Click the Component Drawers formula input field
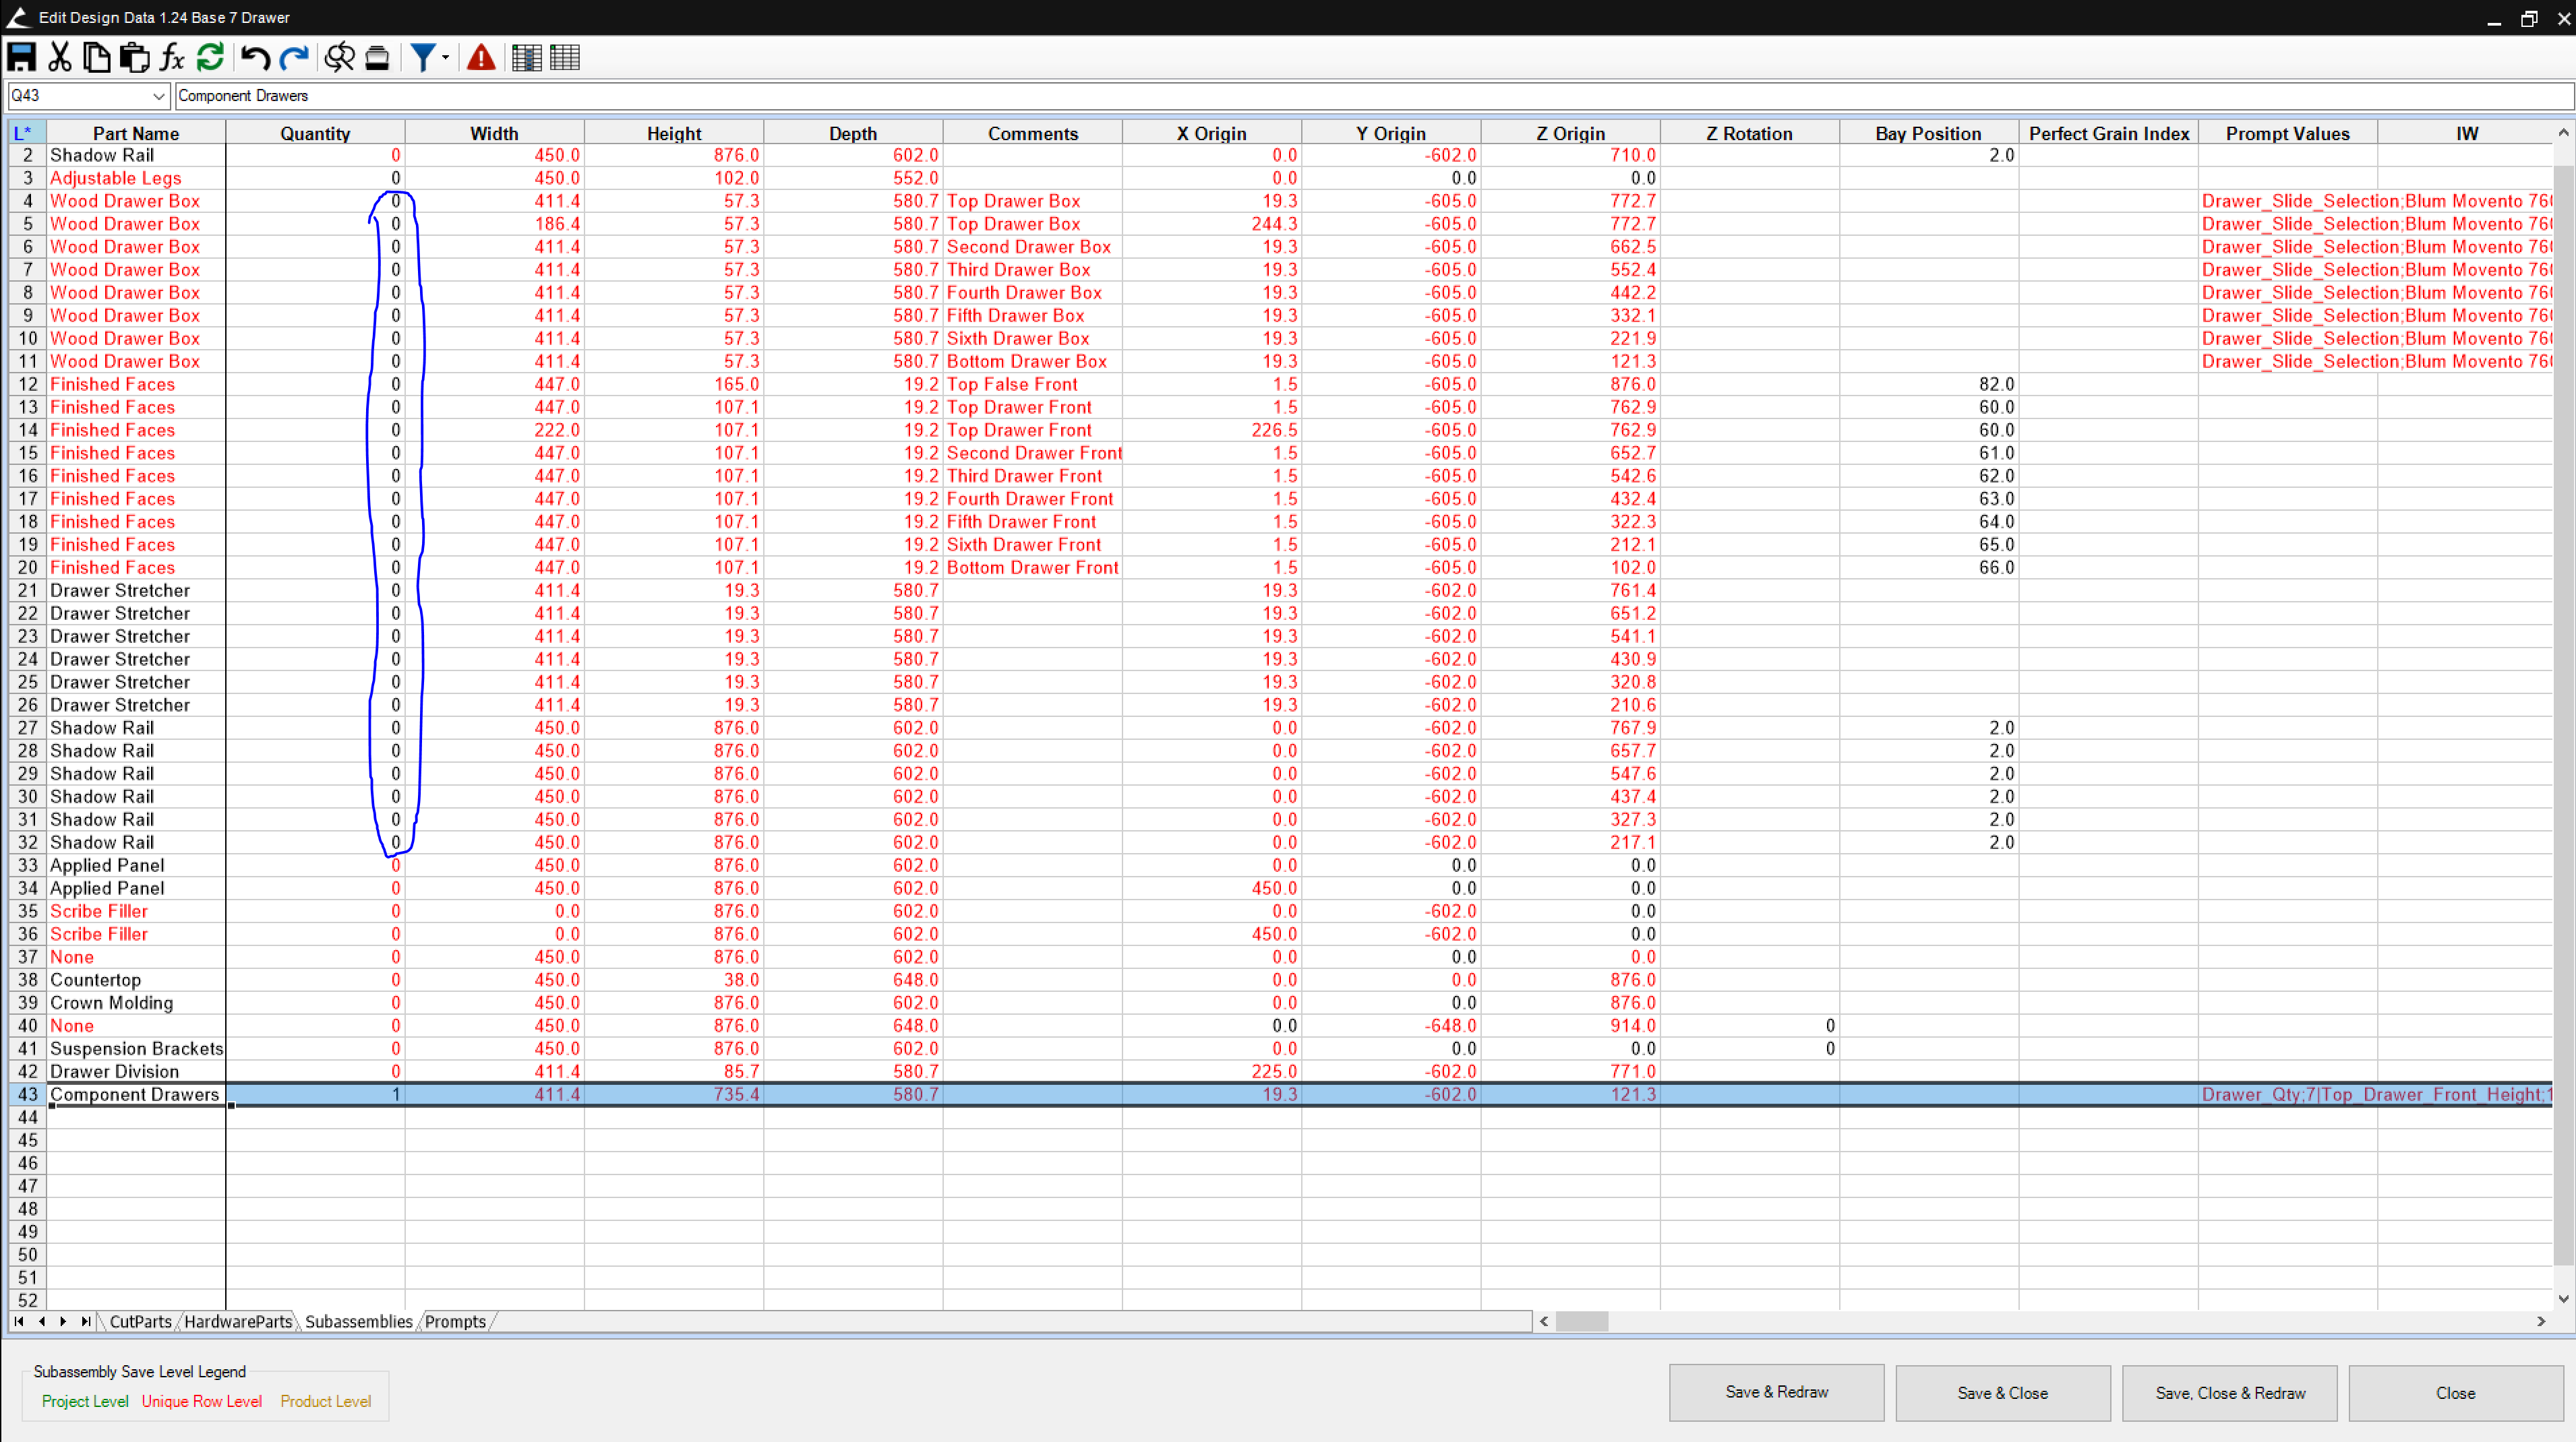 tap(1370, 96)
